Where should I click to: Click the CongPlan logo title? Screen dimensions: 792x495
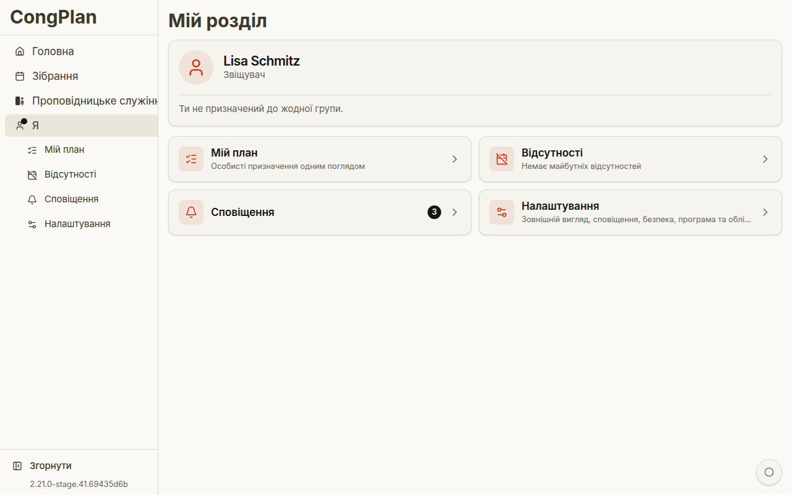click(x=53, y=17)
